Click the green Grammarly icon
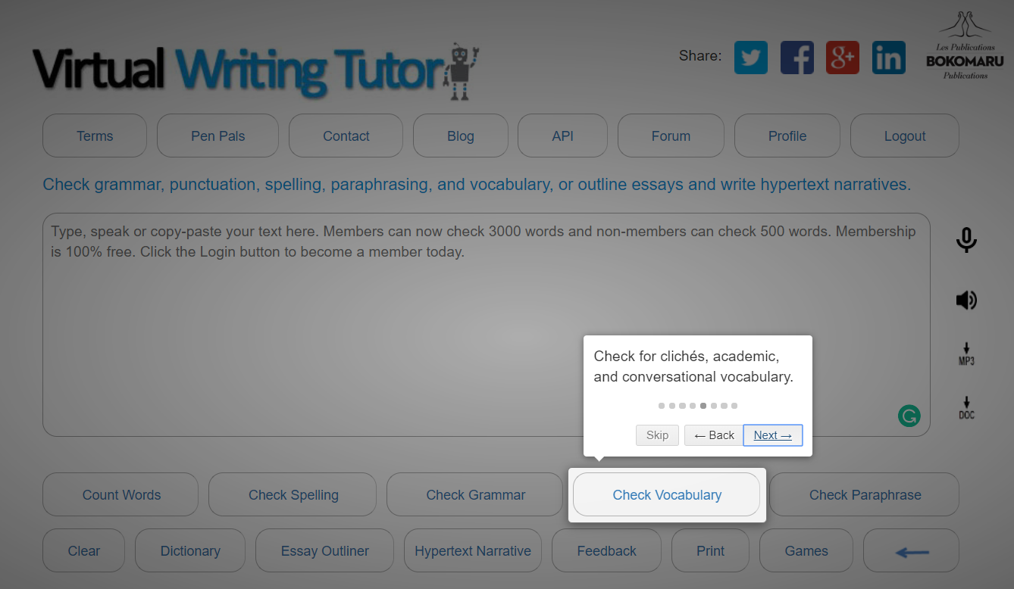 coord(909,416)
